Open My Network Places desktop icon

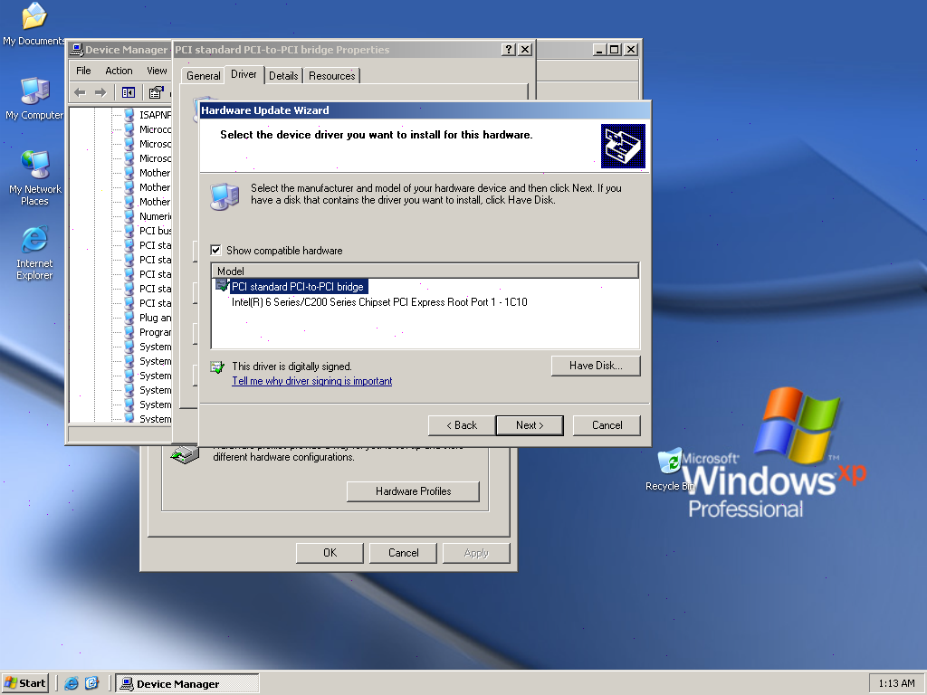click(x=34, y=178)
